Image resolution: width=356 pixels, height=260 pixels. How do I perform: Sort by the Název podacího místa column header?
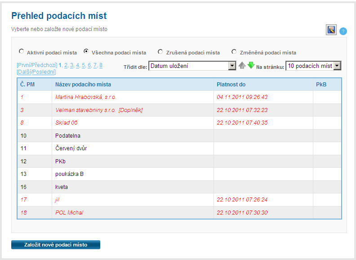[83, 85]
